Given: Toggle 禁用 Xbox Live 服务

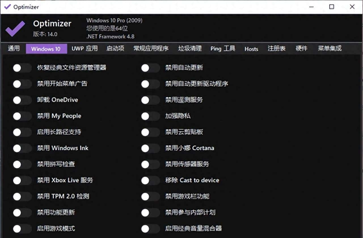Looking at the screenshot, I should [22, 180].
